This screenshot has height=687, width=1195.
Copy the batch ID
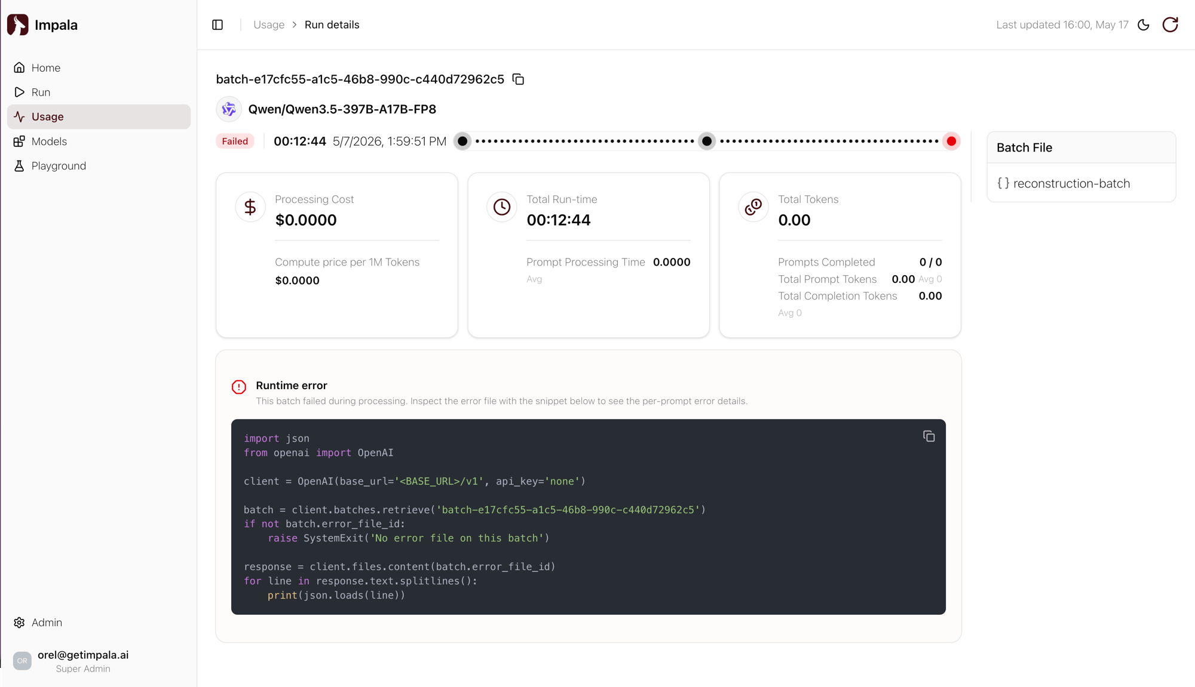pos(518,79)
